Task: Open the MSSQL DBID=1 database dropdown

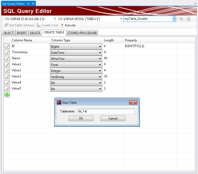Action: [x=121, y=19]
